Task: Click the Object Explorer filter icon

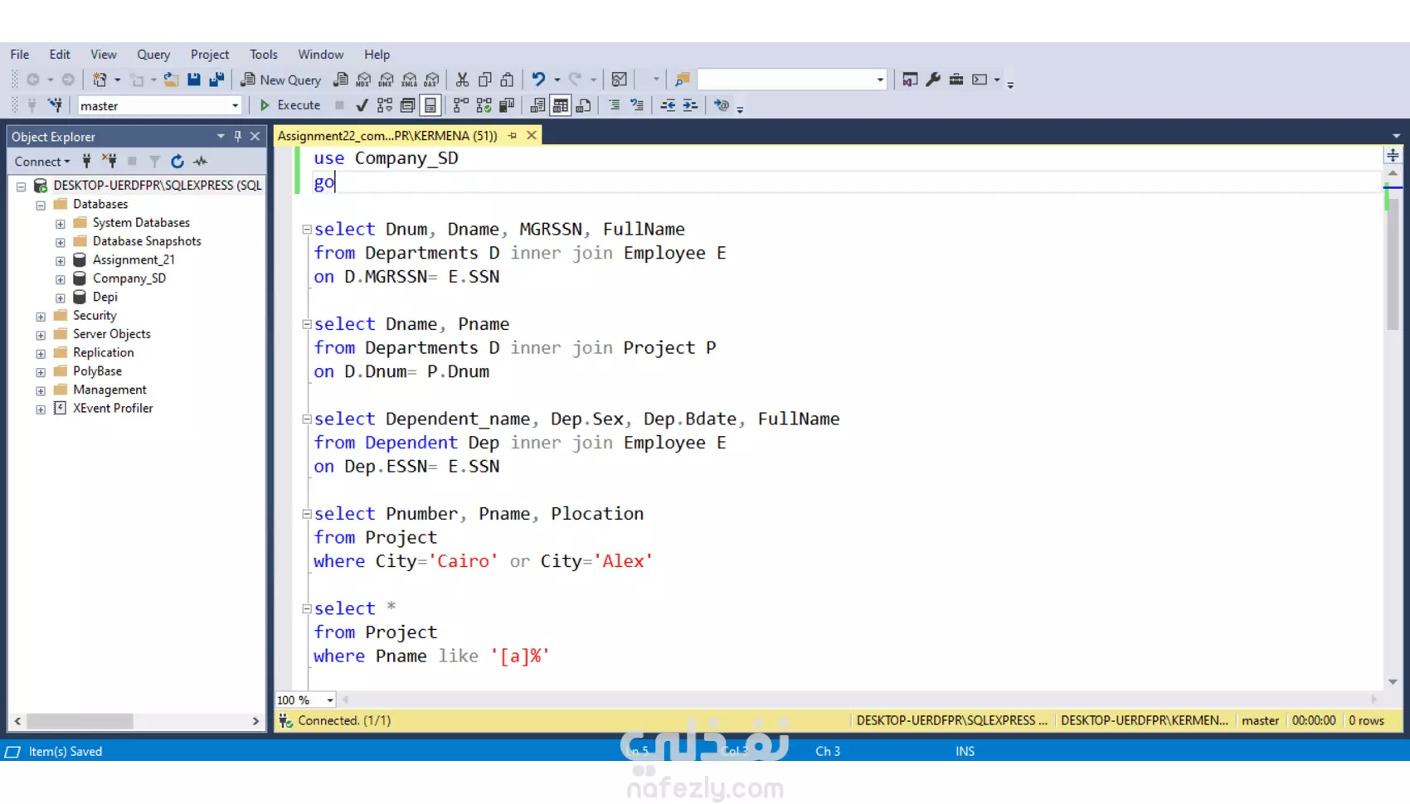Action: [154, 162]
